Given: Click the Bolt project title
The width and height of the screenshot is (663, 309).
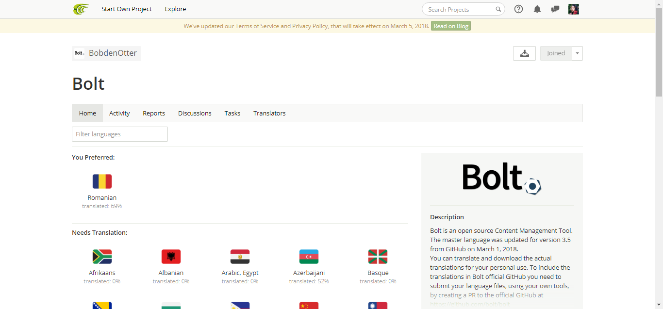Looking at the screenshot, I should (x=88, y=84).
